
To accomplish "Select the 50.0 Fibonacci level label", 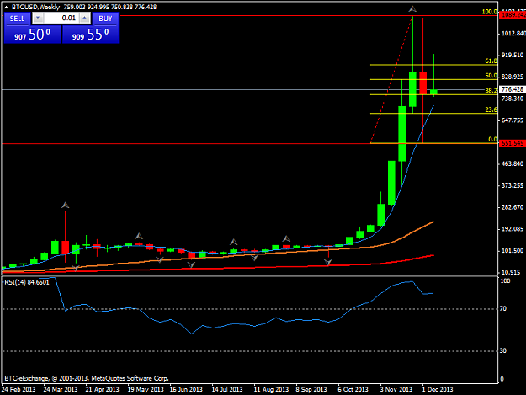I will (491, 76).
